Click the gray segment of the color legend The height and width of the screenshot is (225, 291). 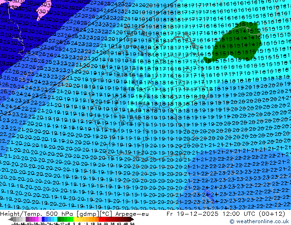pos(15,219)
